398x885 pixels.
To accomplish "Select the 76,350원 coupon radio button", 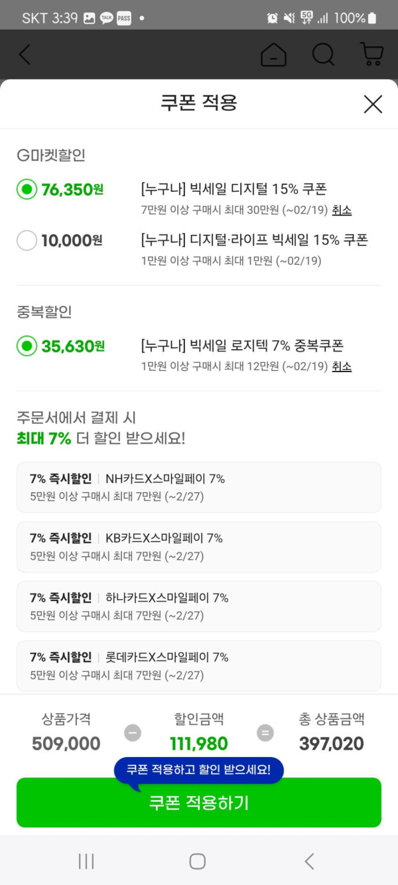I will tap(27, 190).
